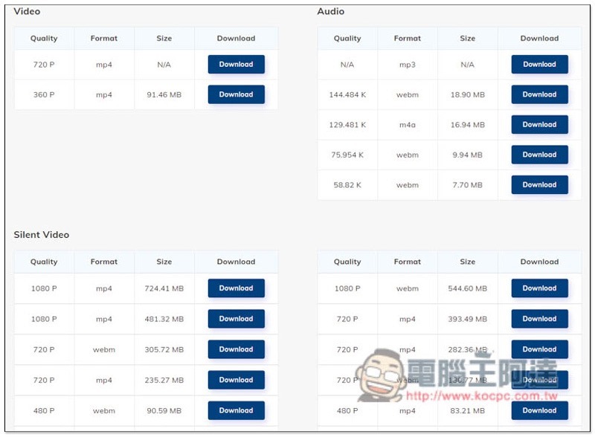Select the "7.70 MB" size cell
The height and width of the screenshot is (437, 595).
tap(468, 185)
